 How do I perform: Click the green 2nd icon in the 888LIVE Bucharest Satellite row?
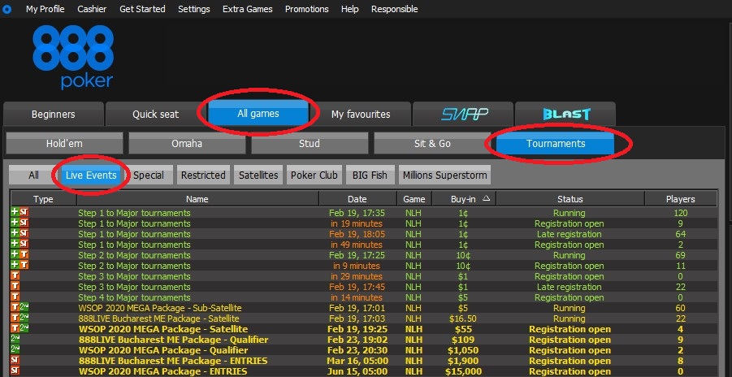pyautogui.click(x=24, y=318)
